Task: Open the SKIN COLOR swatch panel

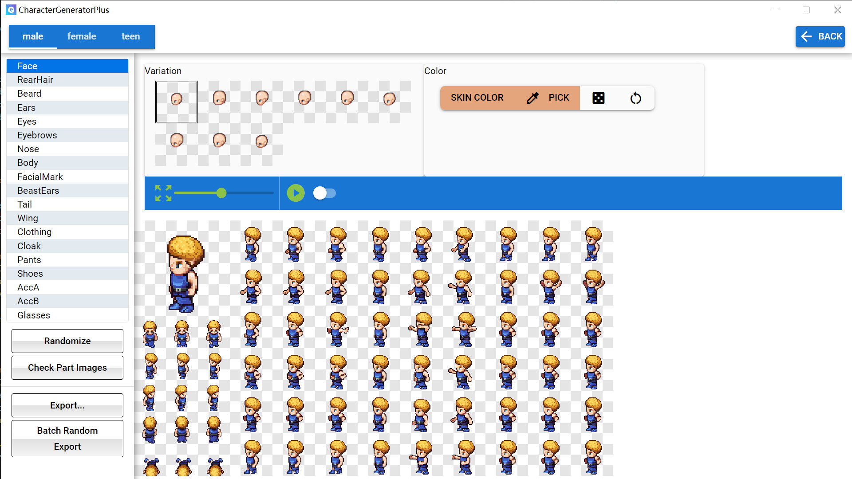Action: [477, 98]
